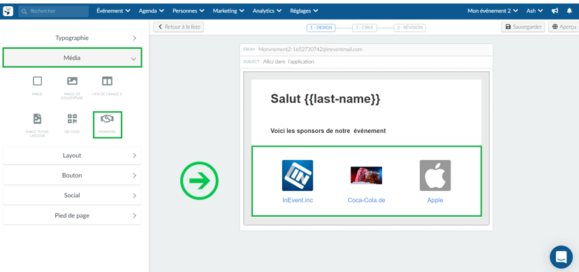Click the Coca-Cola sponsor image
Image resolution: width=579 pixels, height=272 pixels.
pos(366,176)
